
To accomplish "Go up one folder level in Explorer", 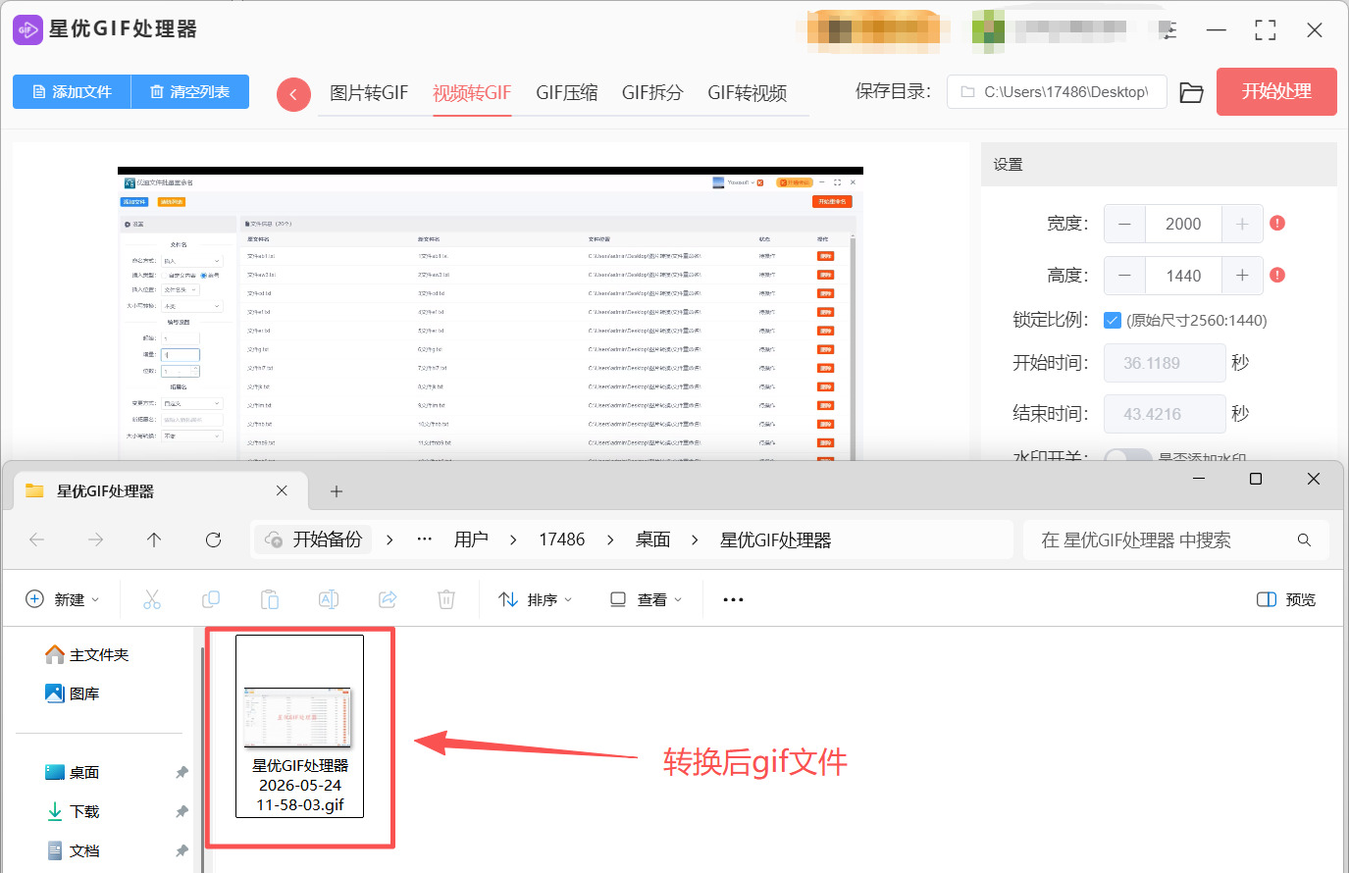I will tap(154, 539).
